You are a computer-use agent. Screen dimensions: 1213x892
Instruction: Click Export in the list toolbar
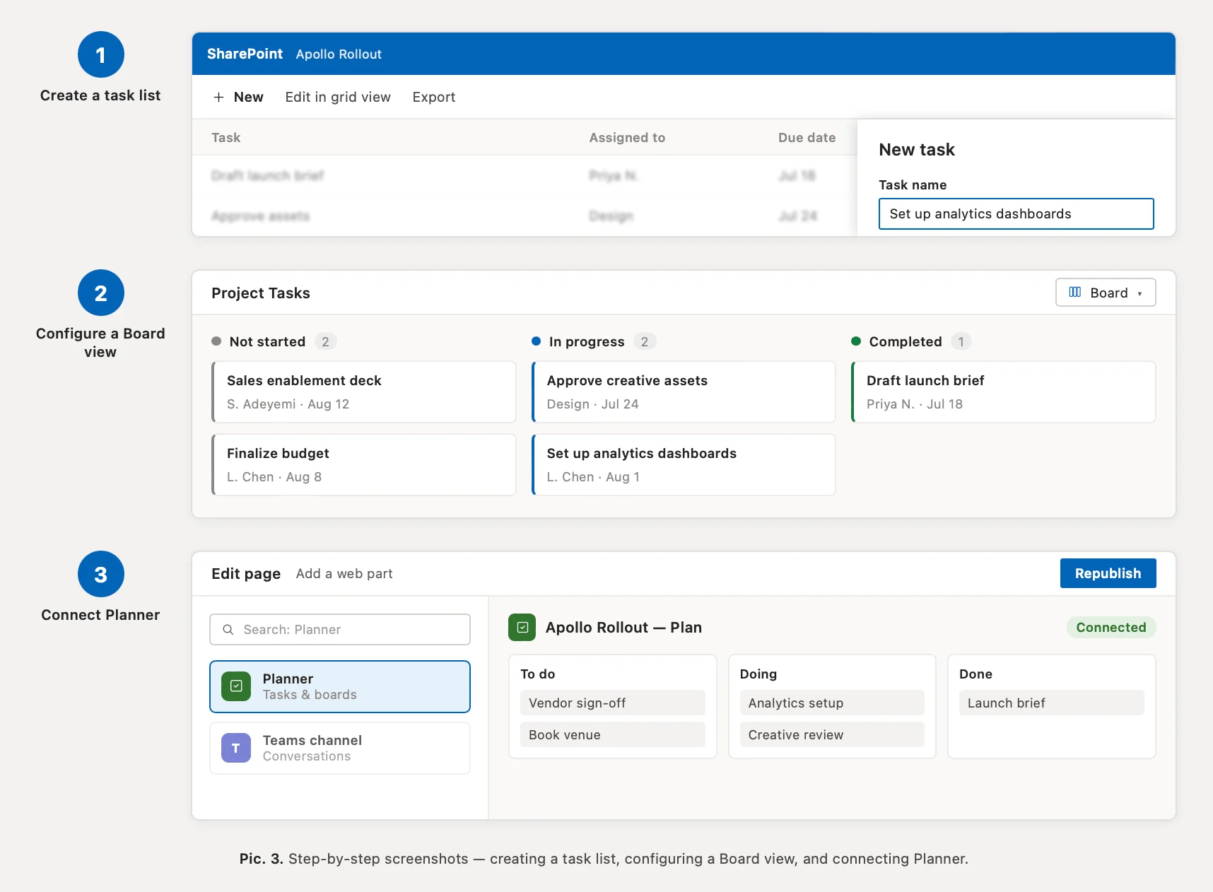[434, 97]
